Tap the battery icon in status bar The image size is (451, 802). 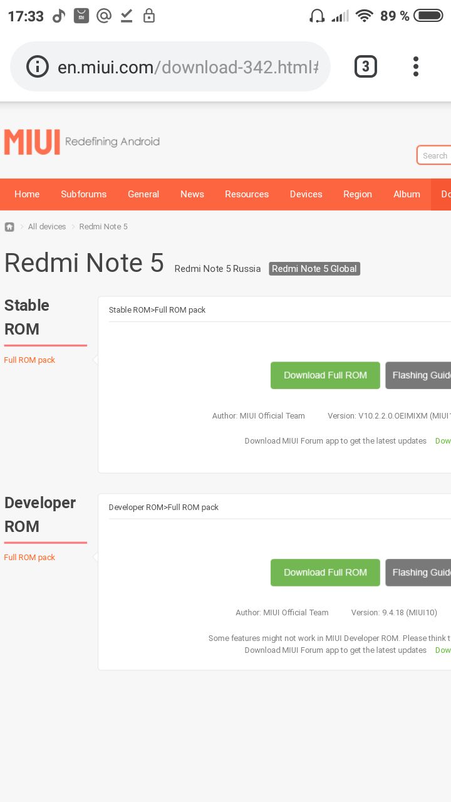pyautogui.click(x=428, y=16)
